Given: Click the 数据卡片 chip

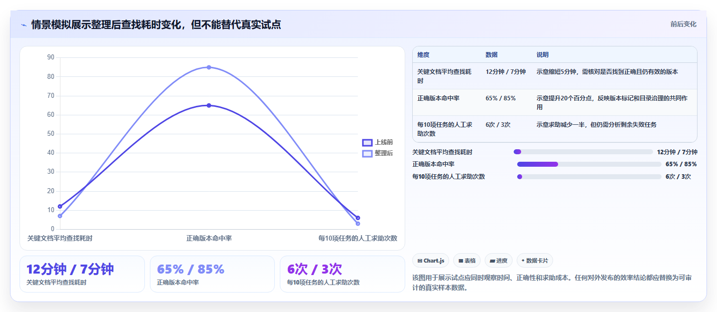Looking at the screenshot, I should coord(535,261).
